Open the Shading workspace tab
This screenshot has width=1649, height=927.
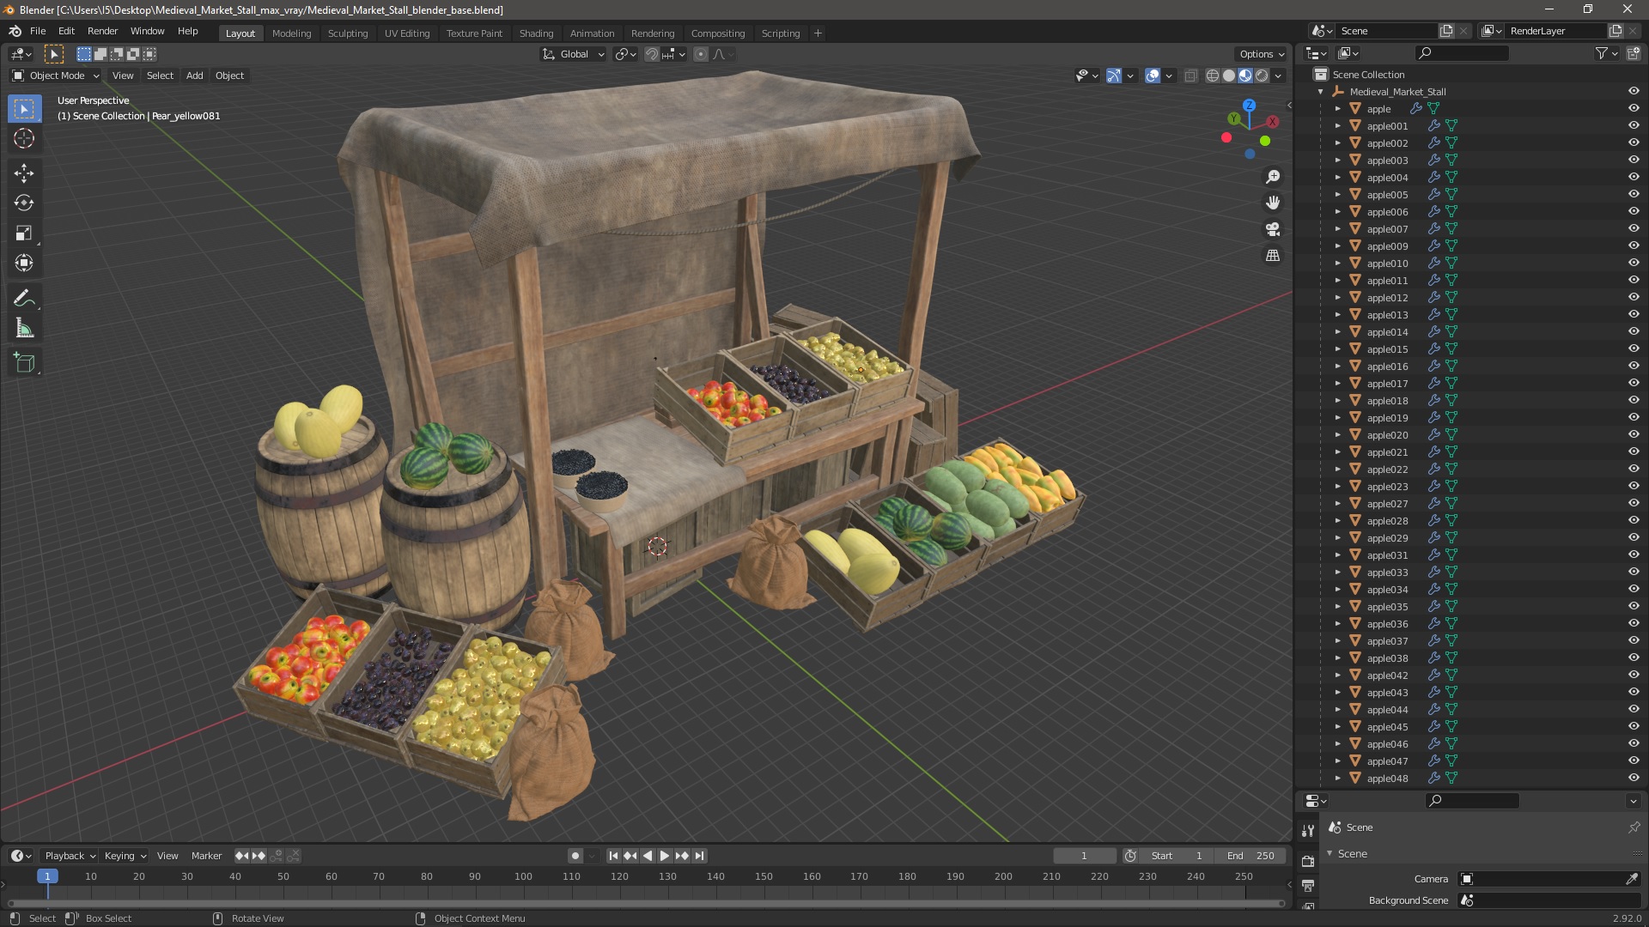[x=536, y=33]
